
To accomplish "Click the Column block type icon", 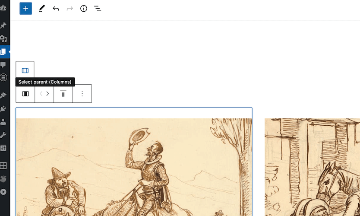I will [25, 93].
